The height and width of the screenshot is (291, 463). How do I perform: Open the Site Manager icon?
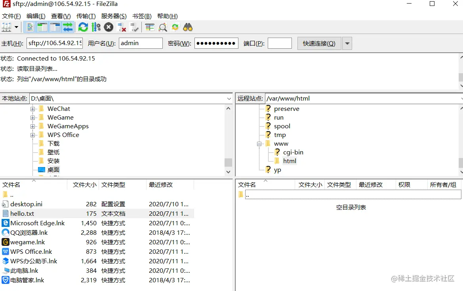6,27
